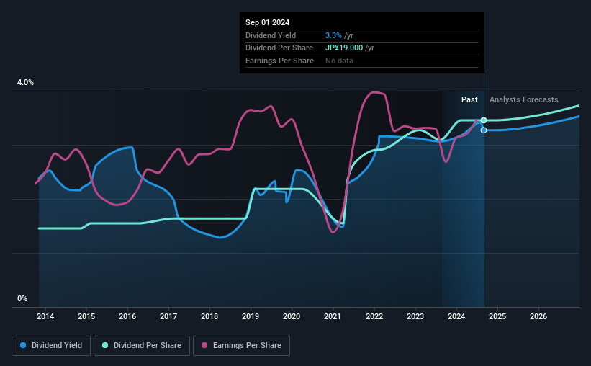Click the 0% y-axis label
The image size is (591, 366).
pyautogui.click(x=22, y=298)
